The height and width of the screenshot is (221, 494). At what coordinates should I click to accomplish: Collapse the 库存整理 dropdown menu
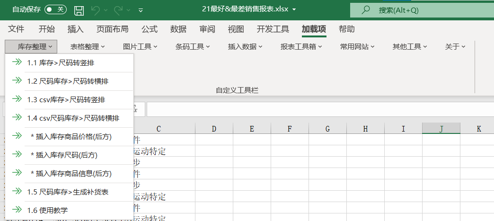[31, 47]
